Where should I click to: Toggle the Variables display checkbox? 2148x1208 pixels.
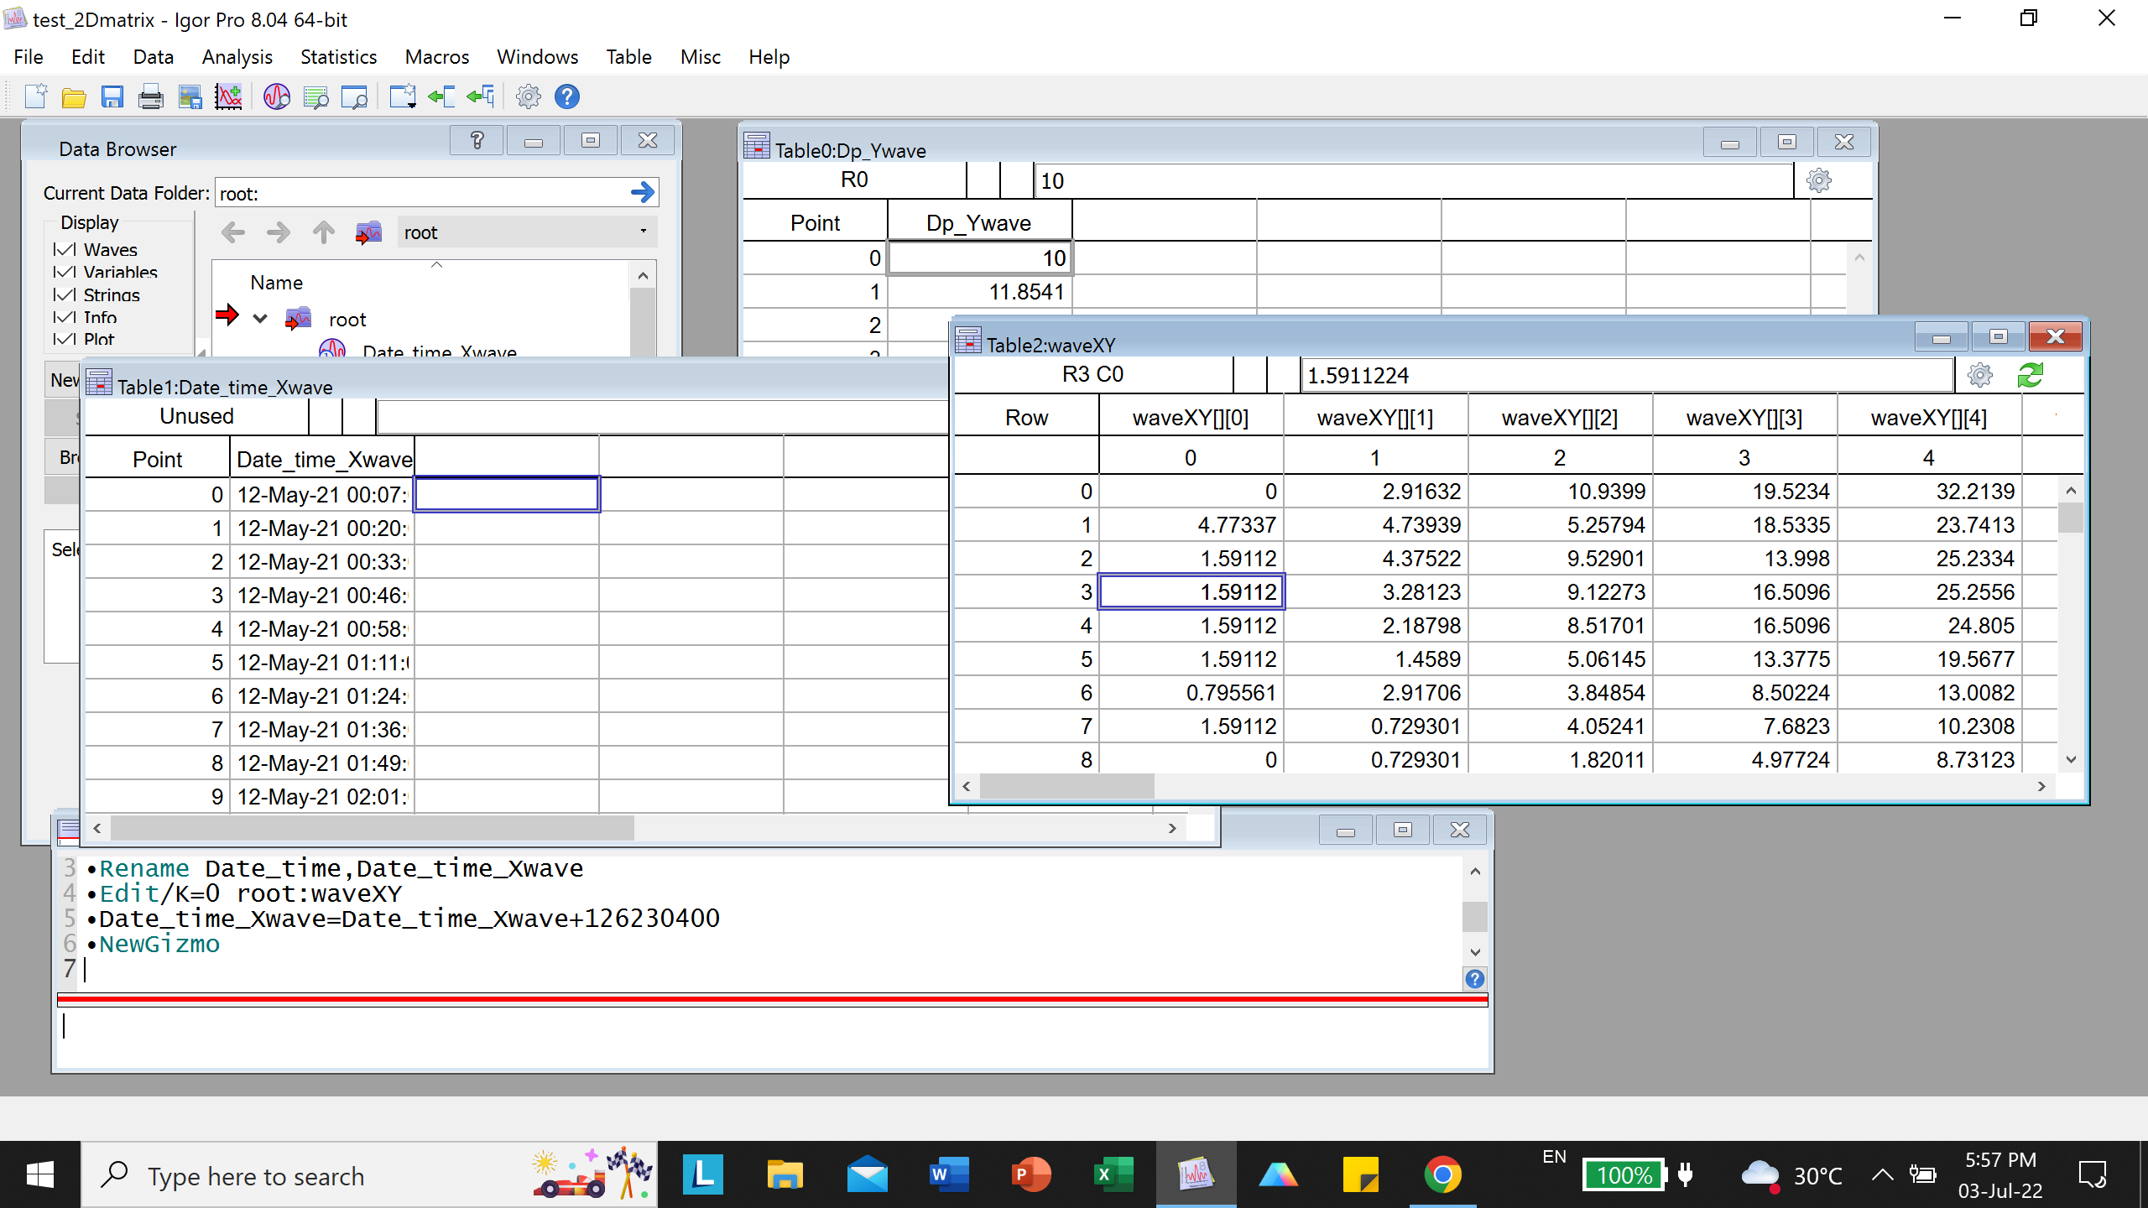(65, 272)
